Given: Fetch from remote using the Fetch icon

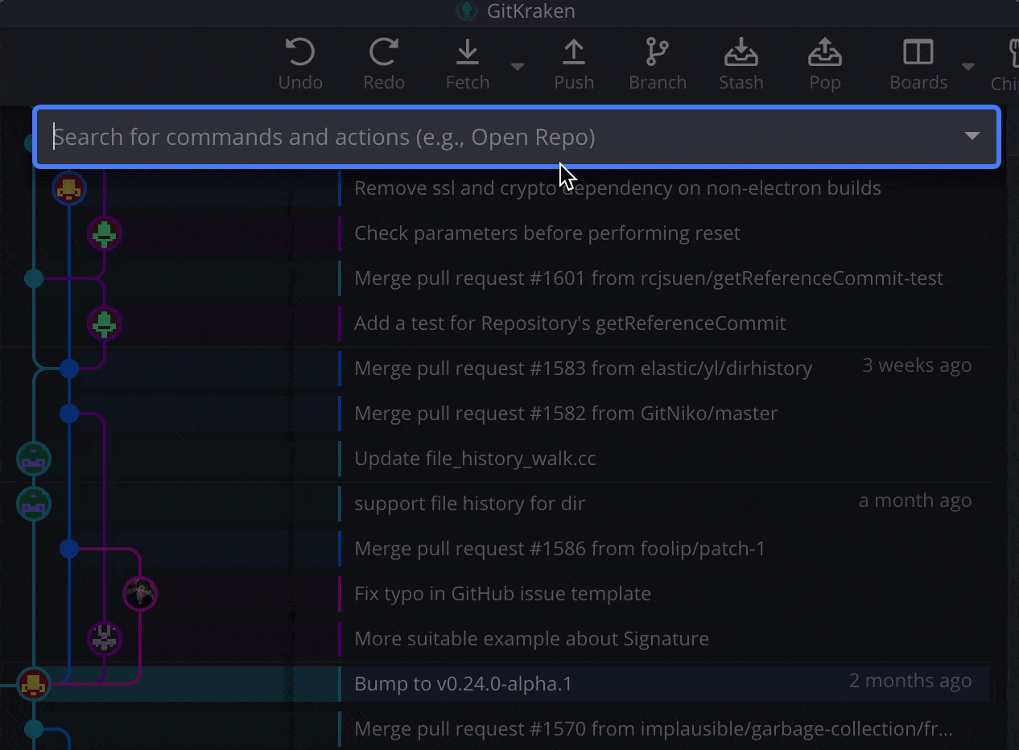Looking at the screenshot, I should [x=467, y=53].
